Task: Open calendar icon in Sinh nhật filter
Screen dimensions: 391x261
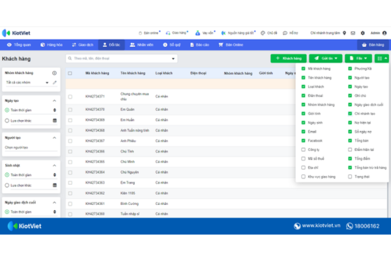Action: point(55,185)
